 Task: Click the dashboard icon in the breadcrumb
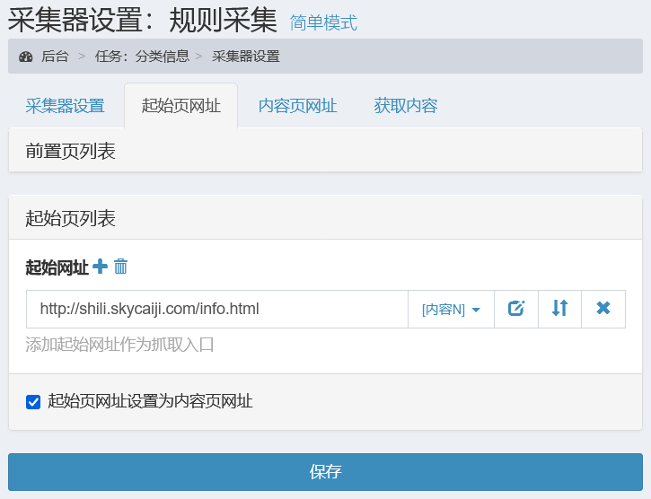(26, 57)
